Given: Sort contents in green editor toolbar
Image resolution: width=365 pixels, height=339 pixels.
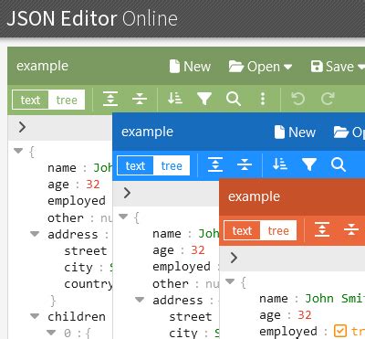Looking at the screenshot, I should click(x=175, y=99).
